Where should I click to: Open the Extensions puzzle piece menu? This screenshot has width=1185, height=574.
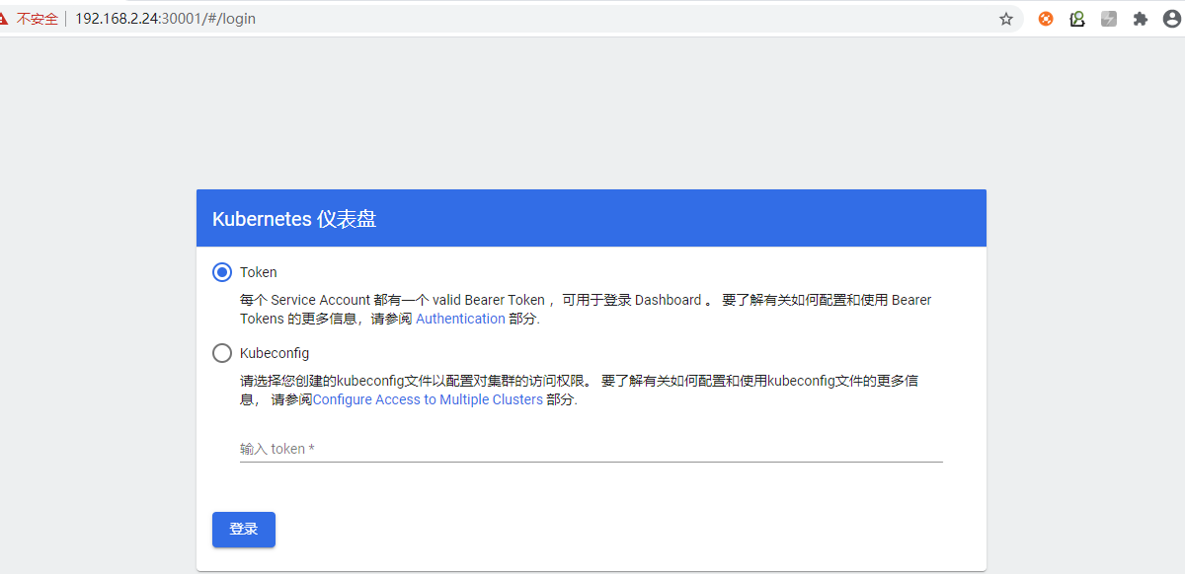click(1141, 19)
